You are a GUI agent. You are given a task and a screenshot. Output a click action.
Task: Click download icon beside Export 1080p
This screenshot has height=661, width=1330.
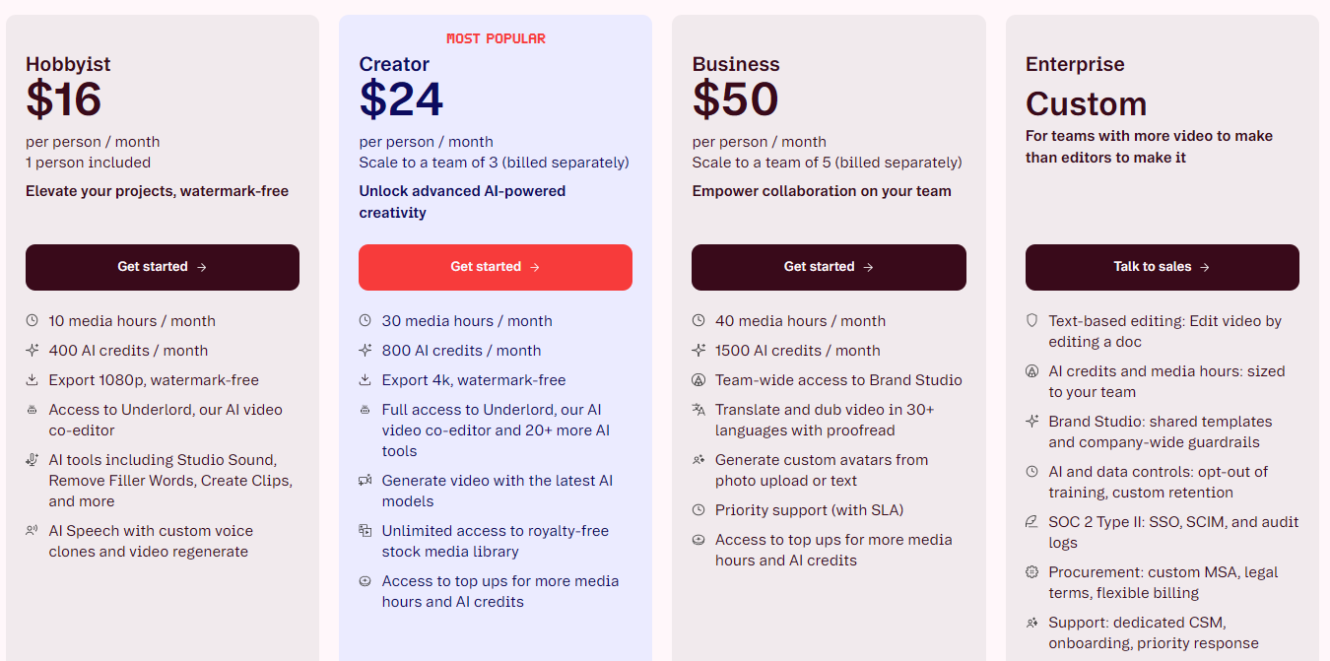click(32, 379)
